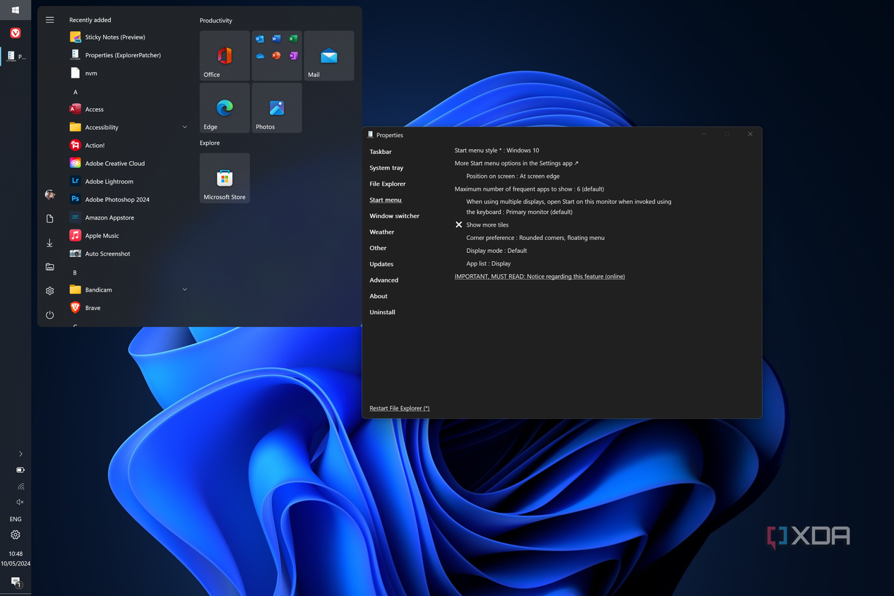Screen dimensions: 894x596
Task: Open the Office apps group tile
Action: 277,56
